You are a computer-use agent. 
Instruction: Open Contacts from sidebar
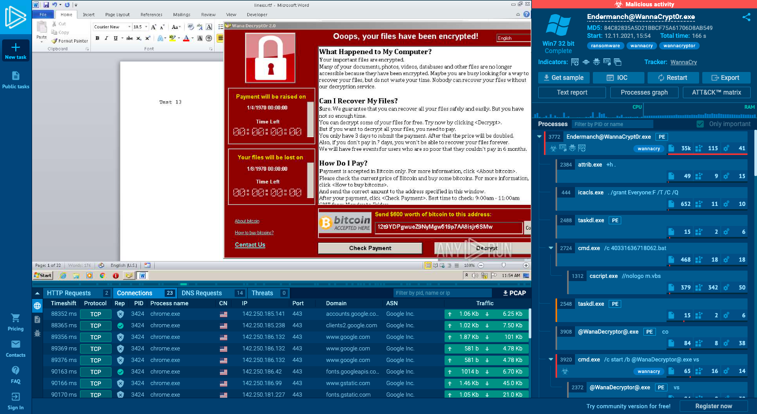pyautogui.click(x=16, y=349)
